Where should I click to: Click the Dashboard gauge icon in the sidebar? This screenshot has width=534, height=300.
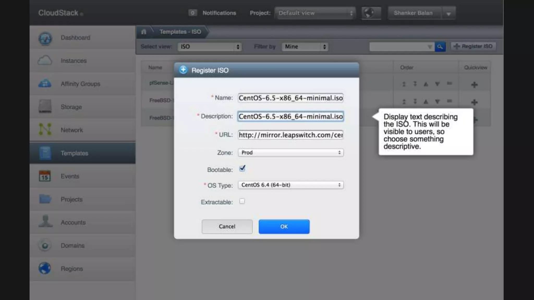[45, 38]
